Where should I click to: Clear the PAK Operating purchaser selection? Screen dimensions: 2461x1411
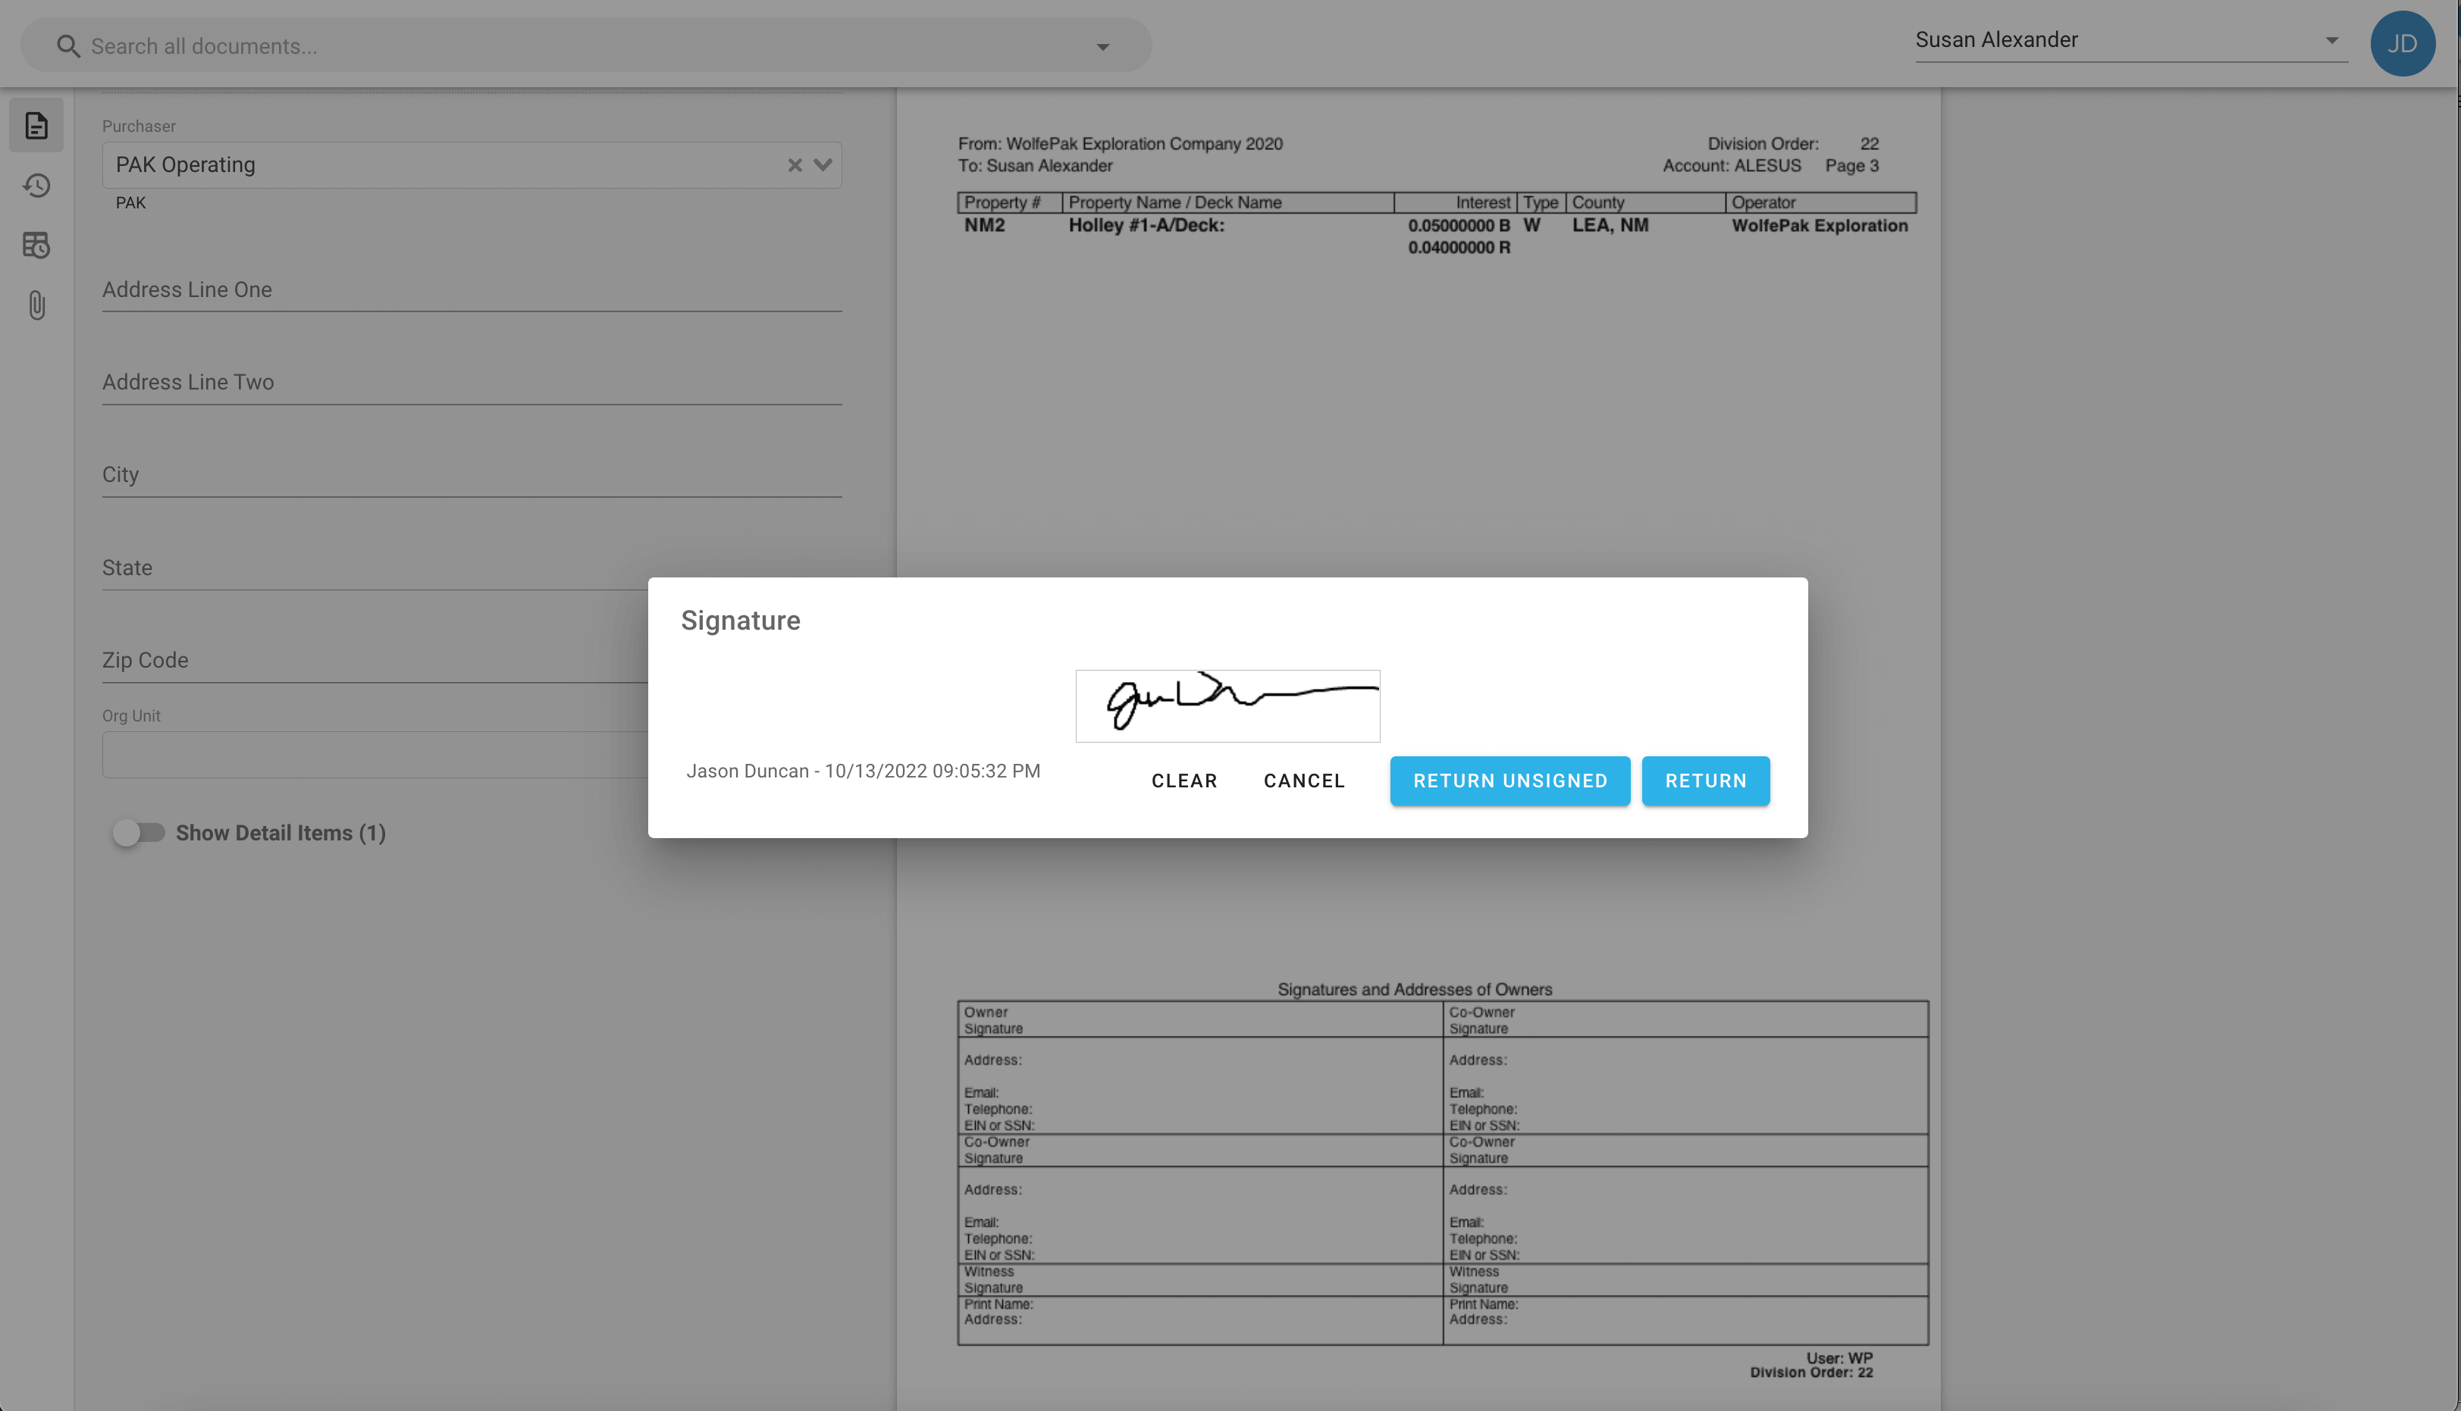click(794, 164)
